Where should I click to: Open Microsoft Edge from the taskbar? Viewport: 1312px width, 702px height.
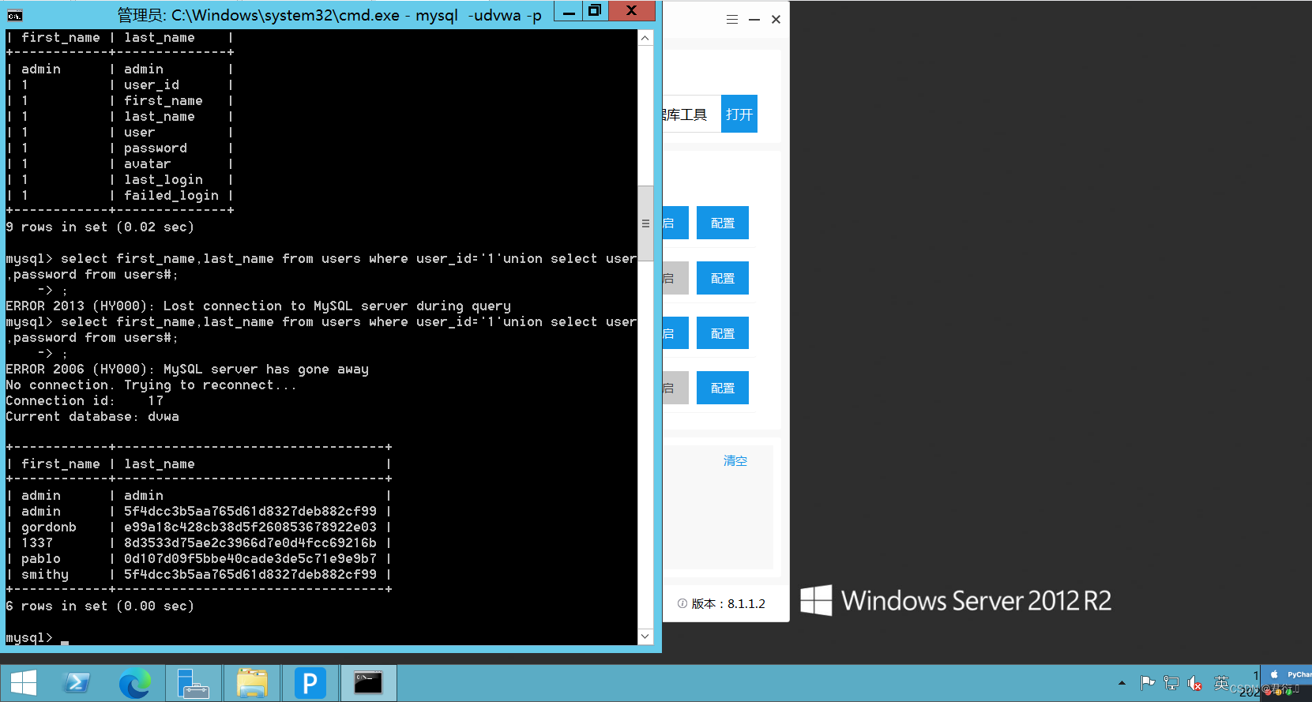(x=135, y=683)
